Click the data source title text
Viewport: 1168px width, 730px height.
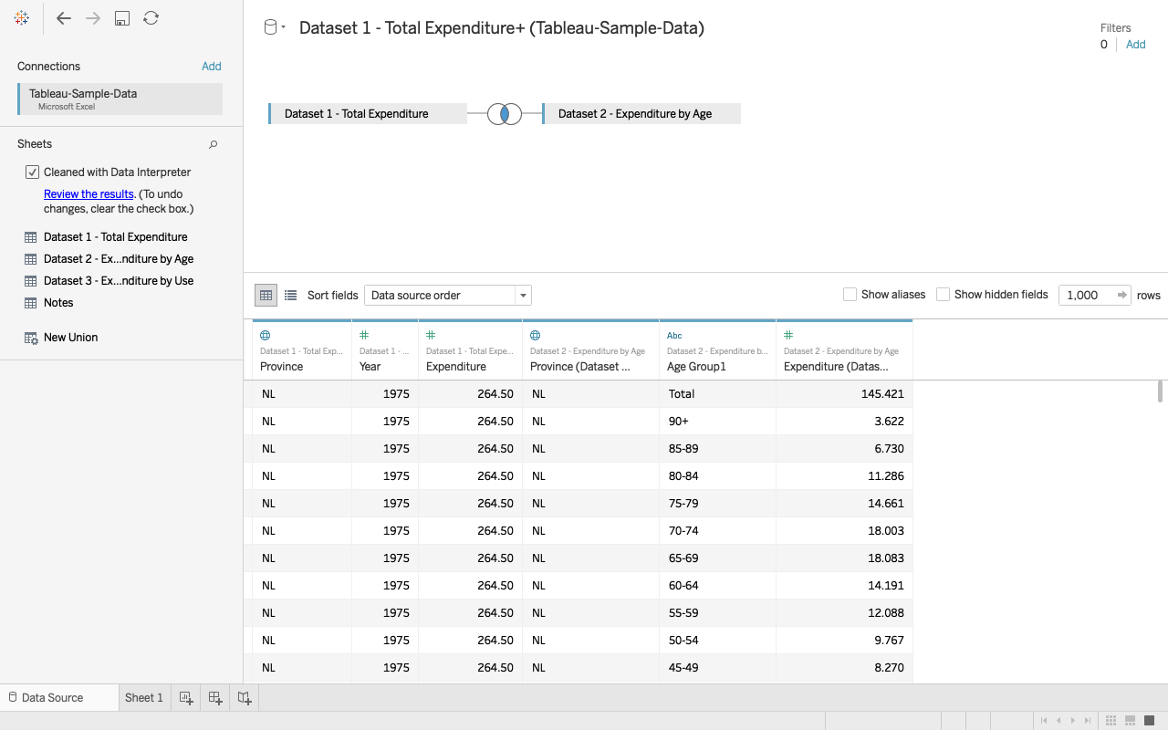point(501,28)
